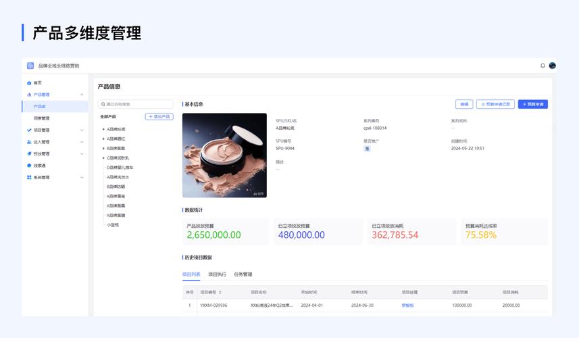This screenshot has width=579, height=338.
Task: Click the 项目管理 checkmark icon
Action: 29,130
